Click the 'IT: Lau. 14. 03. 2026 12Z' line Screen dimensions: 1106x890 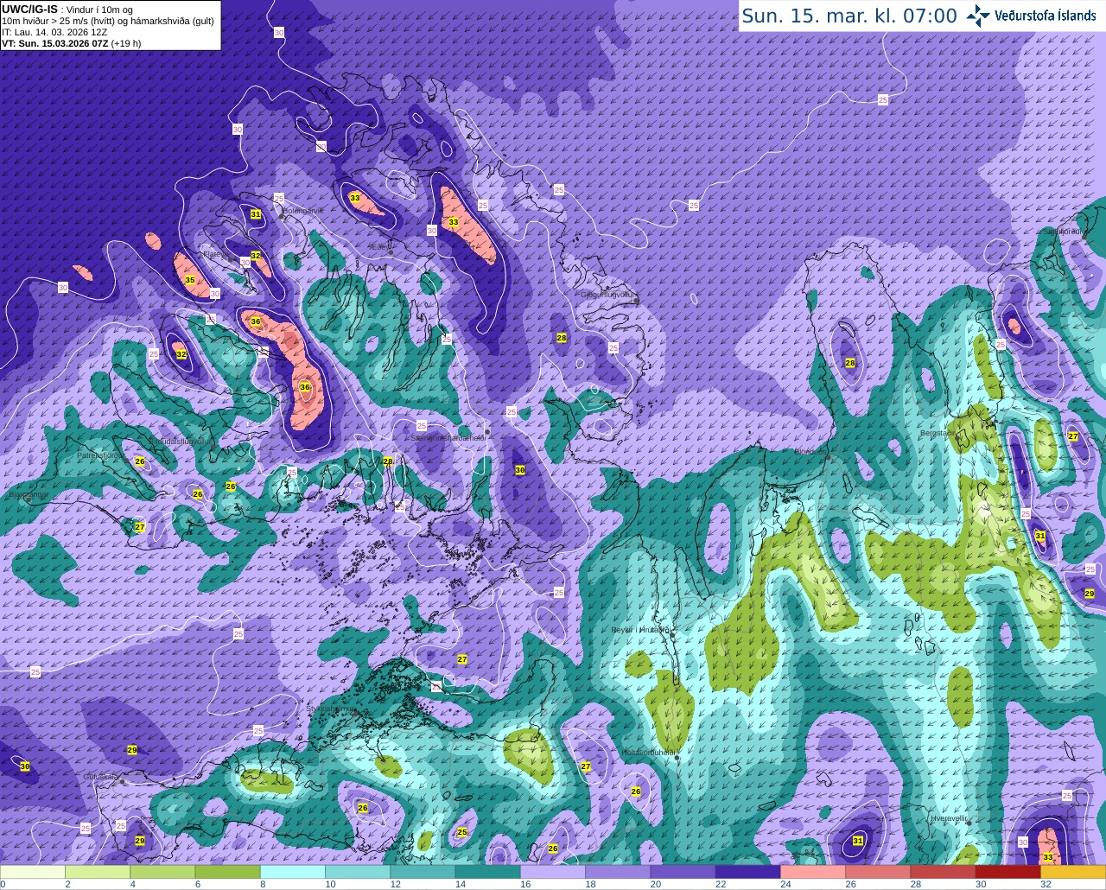coord(54,32)
